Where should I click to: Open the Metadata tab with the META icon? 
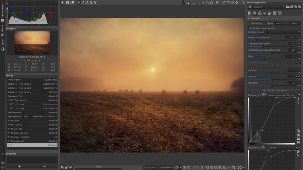click(280, 13)
